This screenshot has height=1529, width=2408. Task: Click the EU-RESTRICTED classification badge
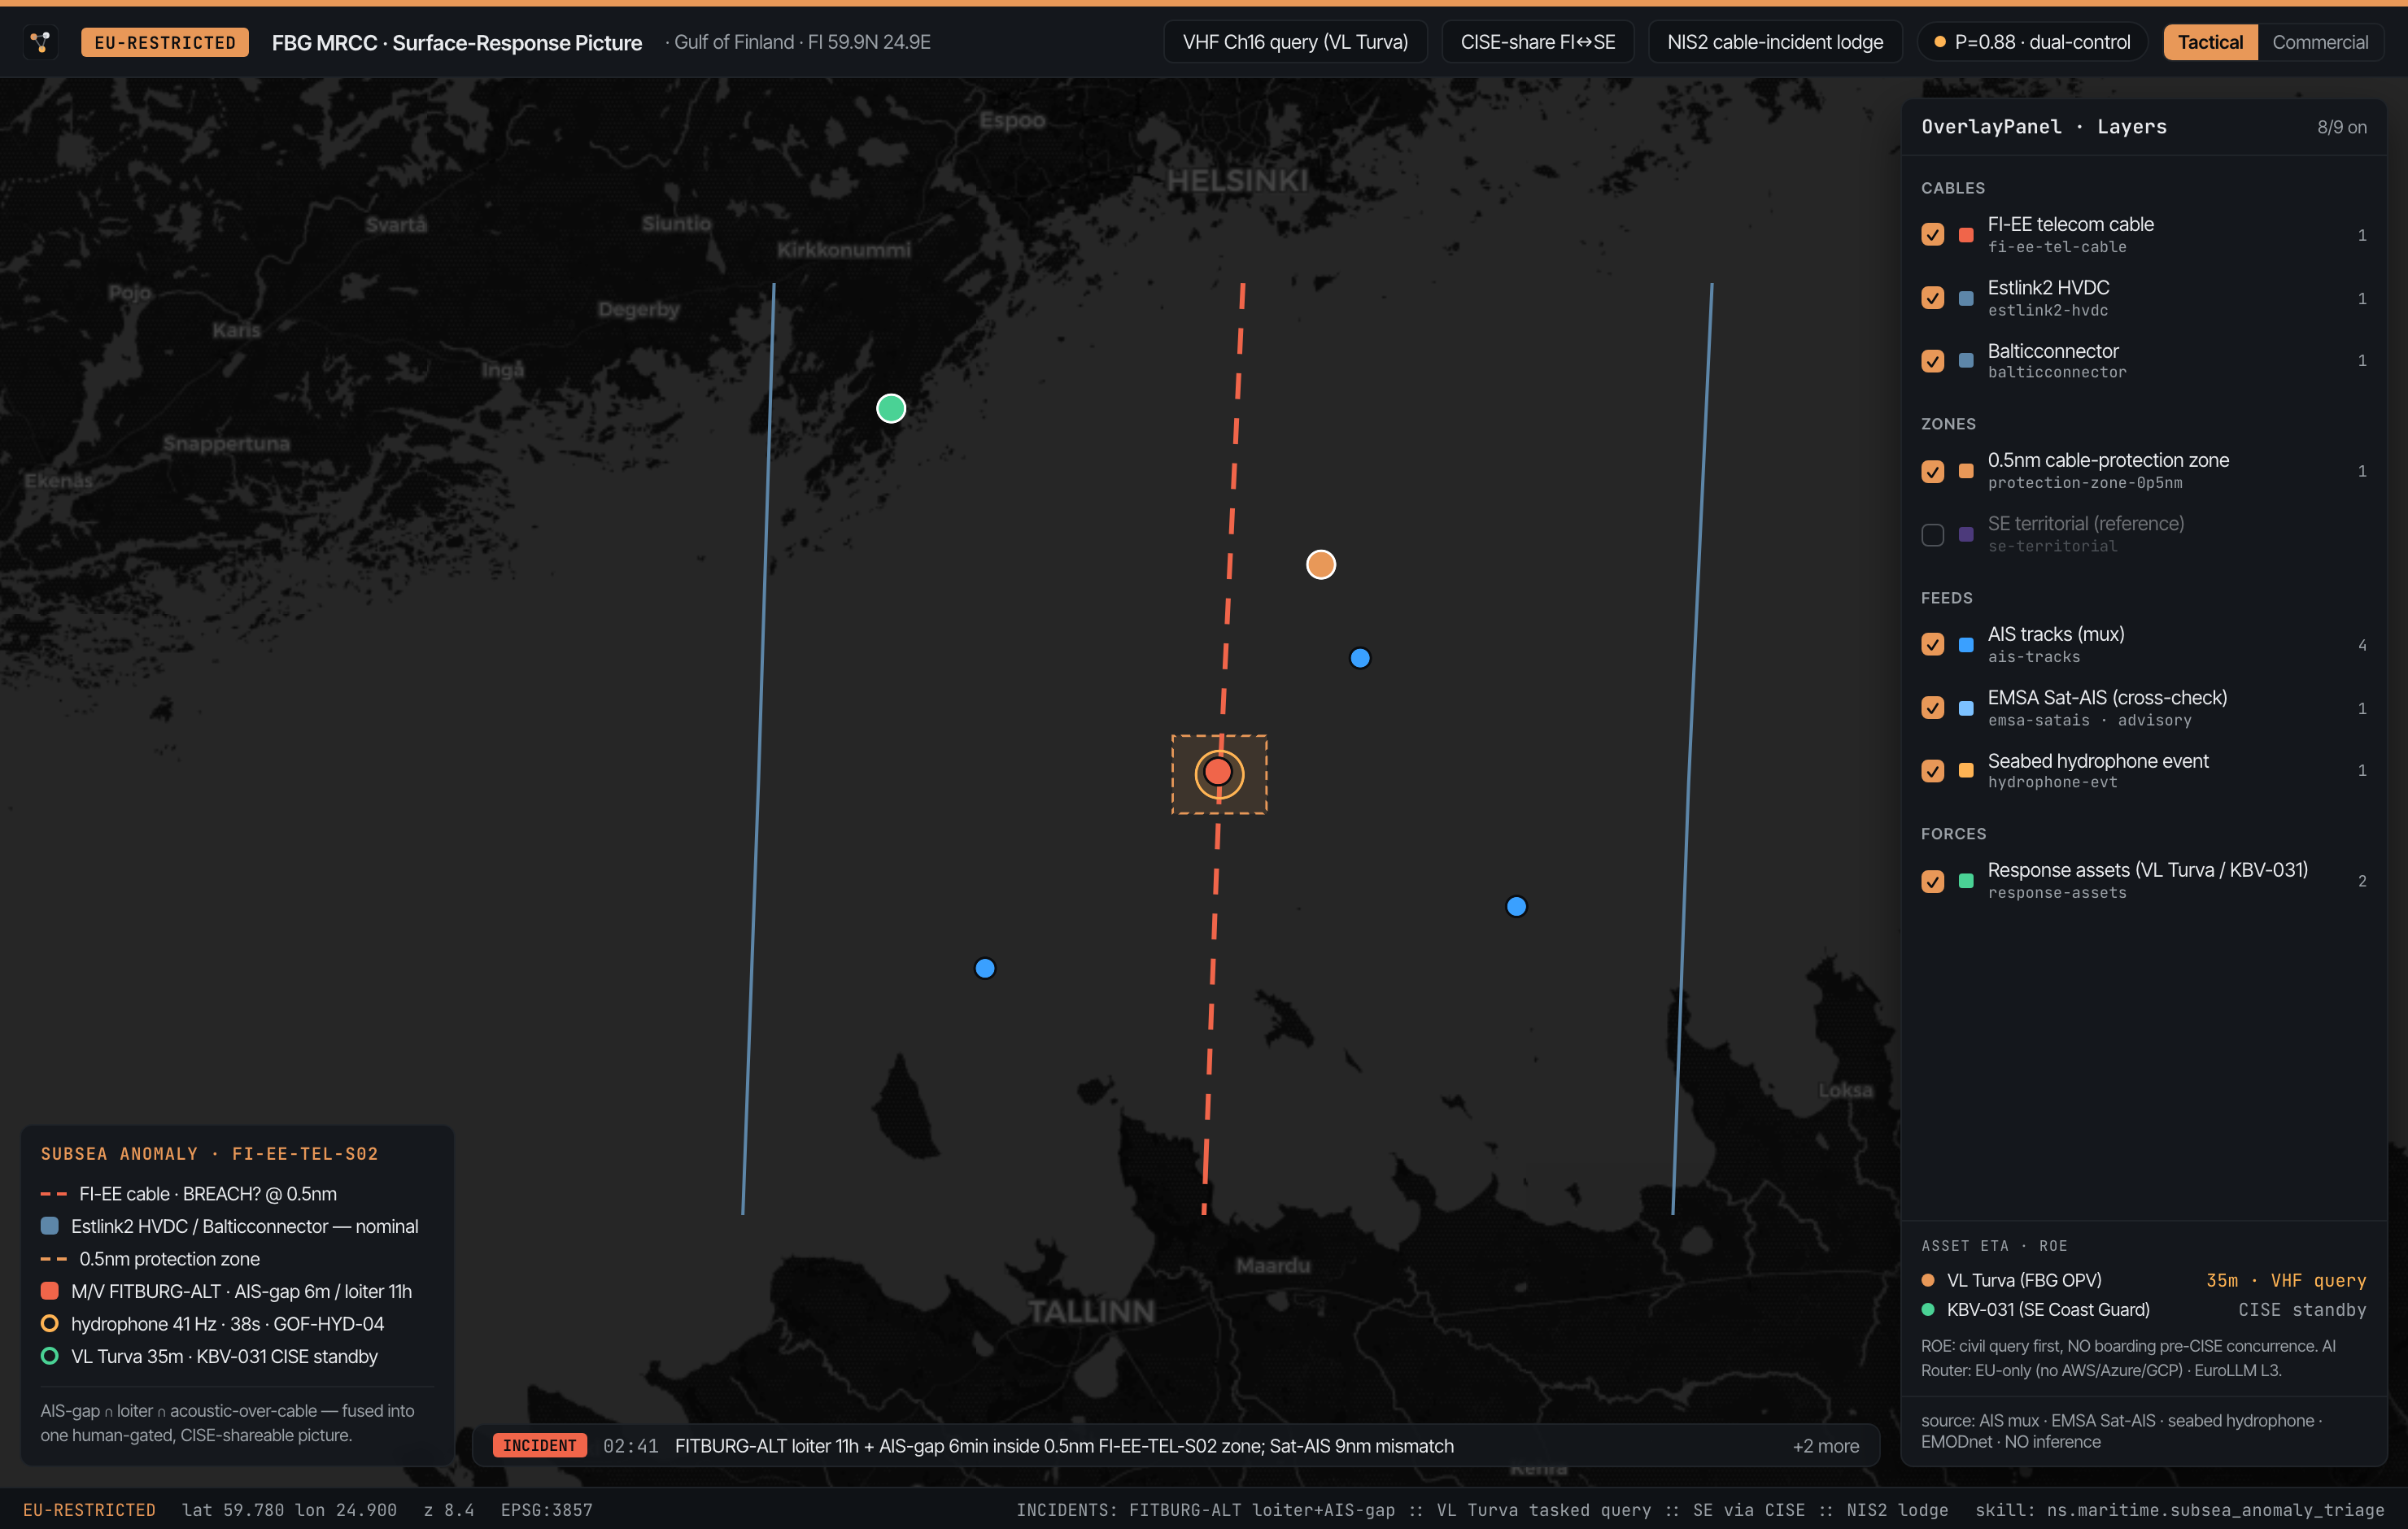[165, 42]
